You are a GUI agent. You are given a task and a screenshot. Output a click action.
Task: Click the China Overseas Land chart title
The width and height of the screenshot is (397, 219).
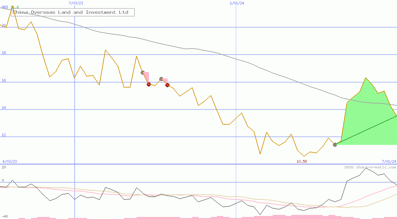point(73,12)
